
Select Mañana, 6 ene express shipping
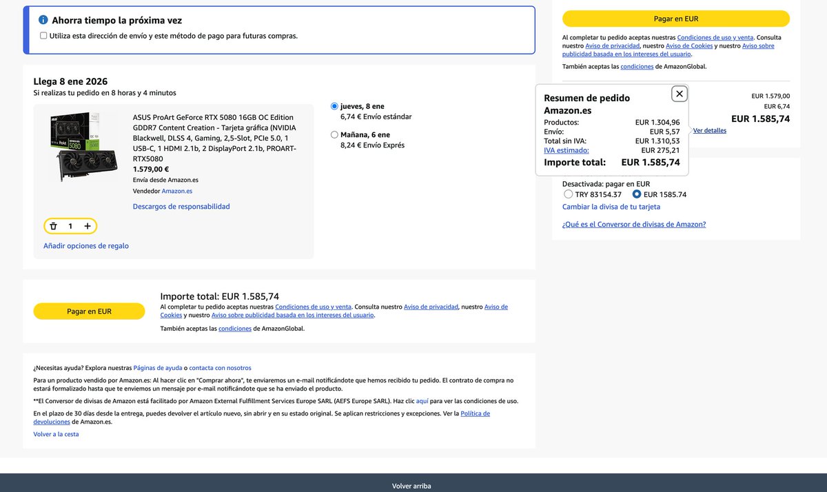point(334,135)
